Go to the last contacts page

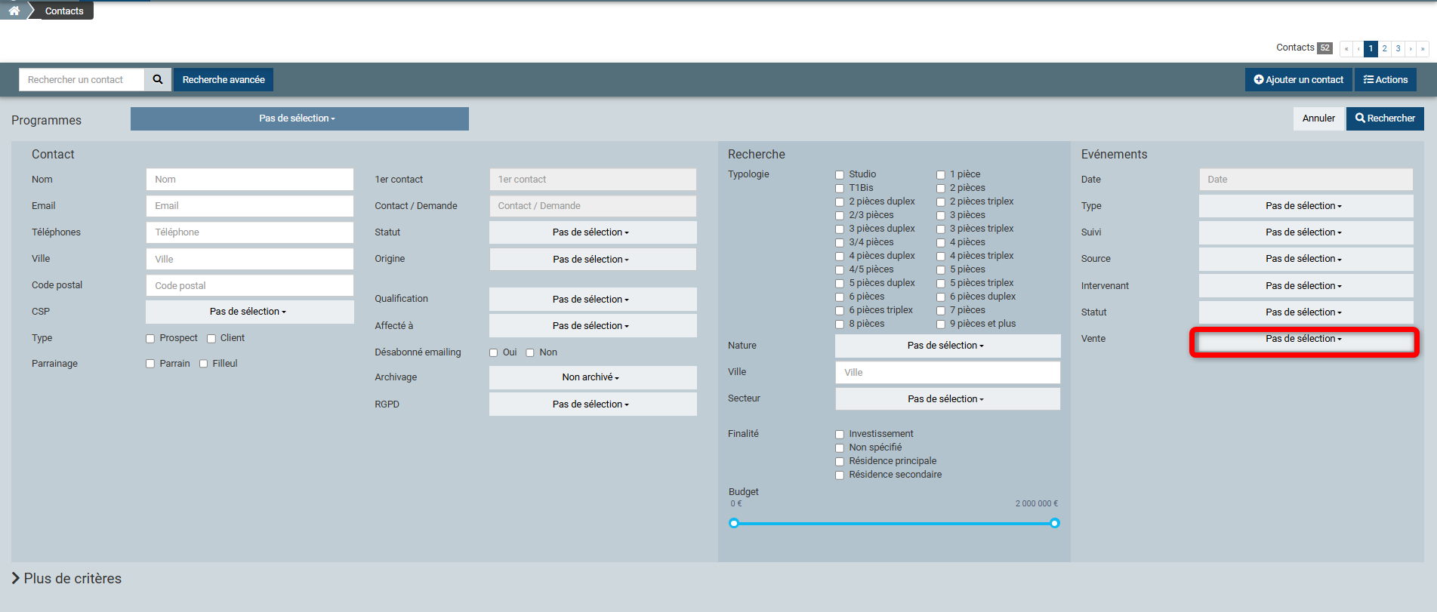[1423, 48]
